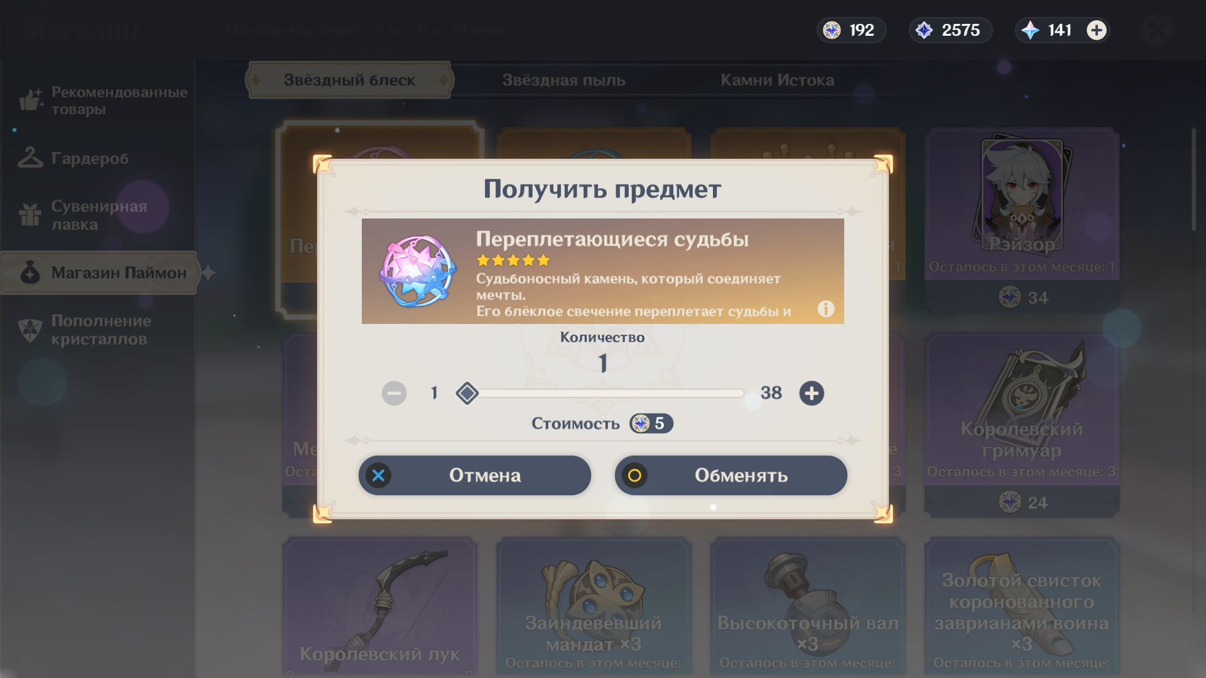Click the Starglitter 192 counter icon
This screenshot has height=678, width=1206.
[832, 30]
